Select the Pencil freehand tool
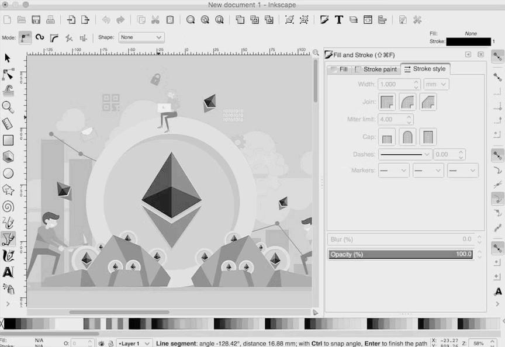The width and height of the screenshot is (505, 347). 8,223
